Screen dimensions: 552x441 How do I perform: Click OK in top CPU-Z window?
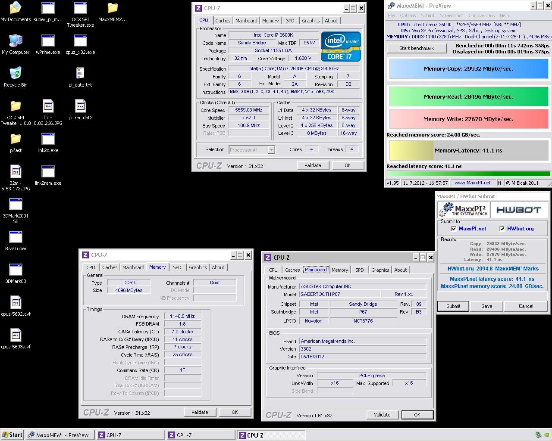348,165
